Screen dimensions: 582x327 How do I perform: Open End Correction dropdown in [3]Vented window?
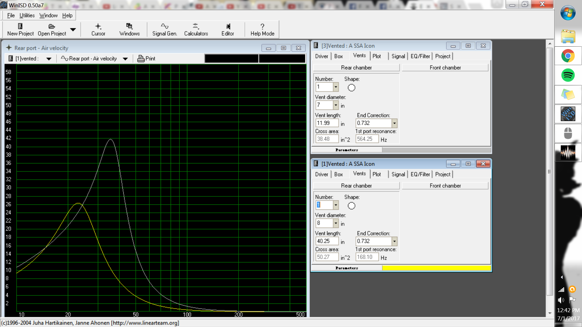[394, 123]
